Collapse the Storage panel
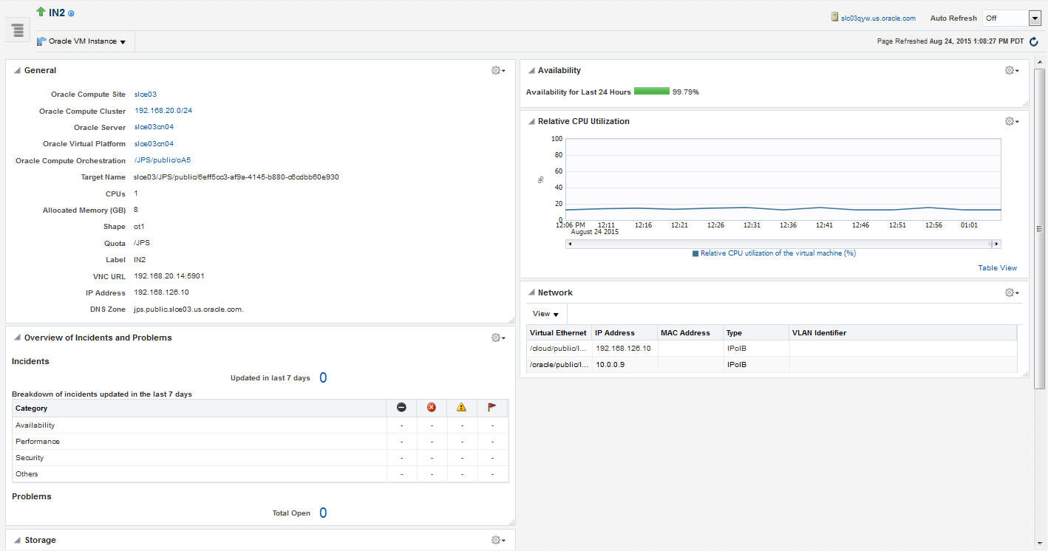 point(17,541)
